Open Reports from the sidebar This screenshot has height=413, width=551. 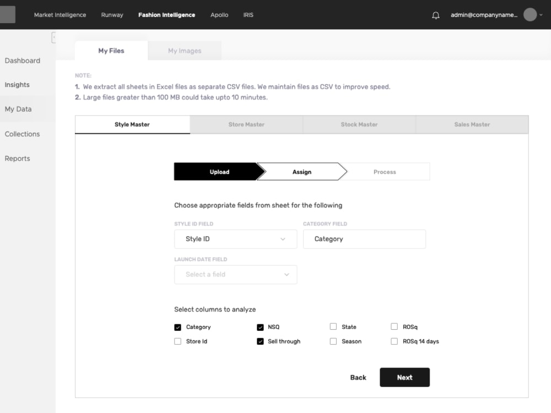(17, 158)
